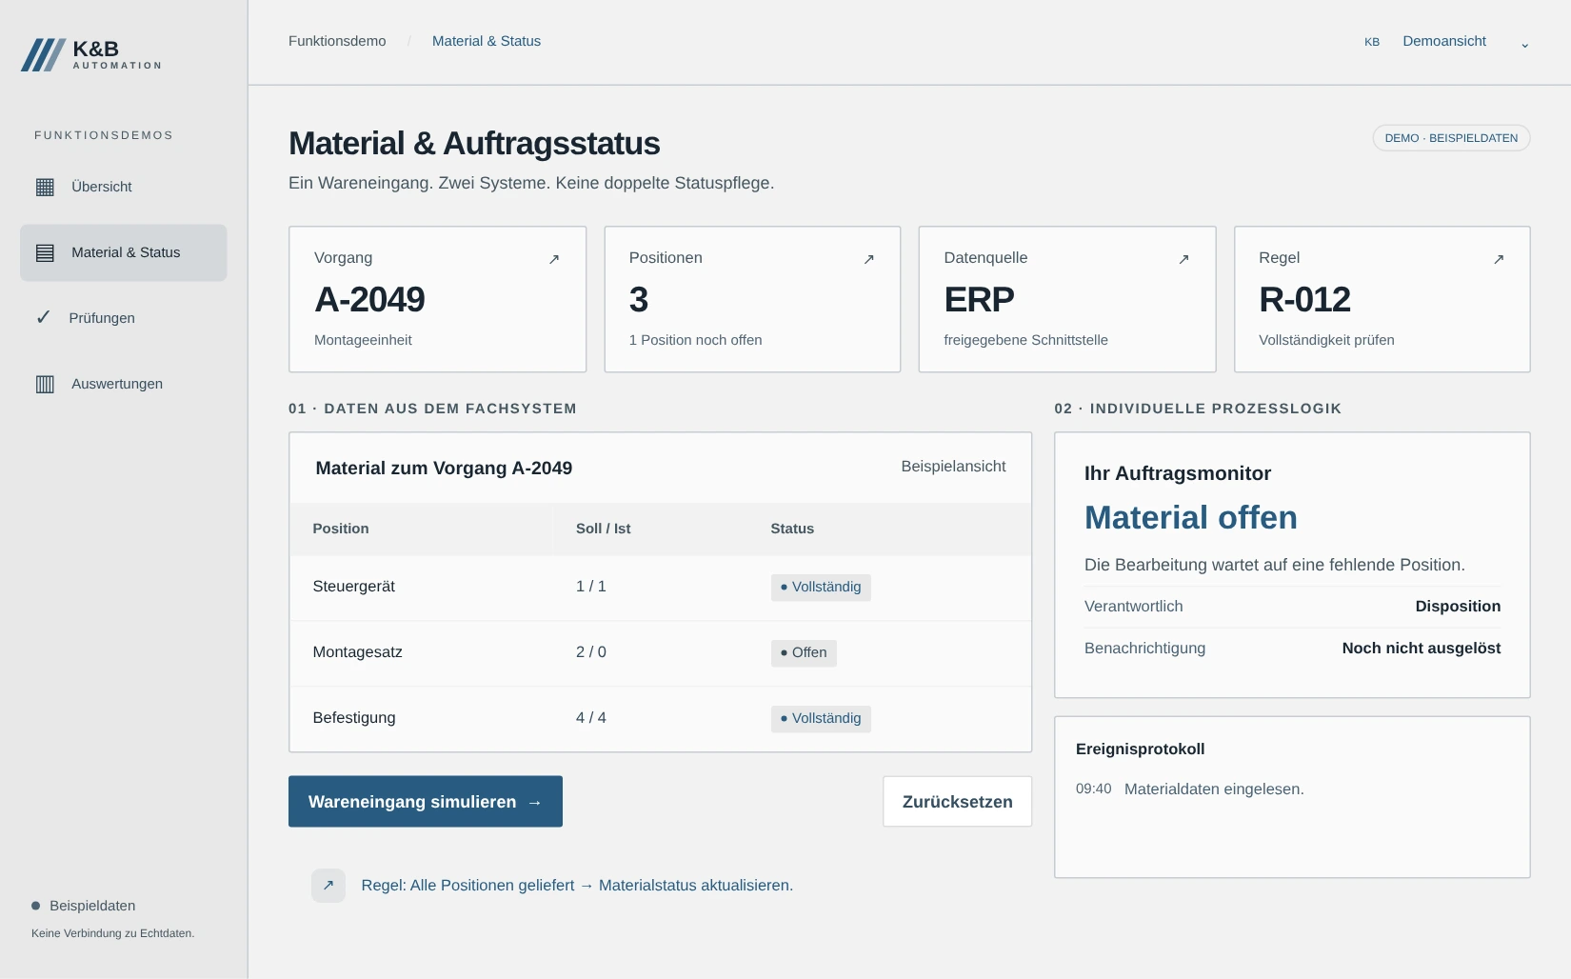This screenshot has width=1571, height=979.
Task: Click the DEMO · BEISPIELDATEN badge
Action: tap(1451, 138)
